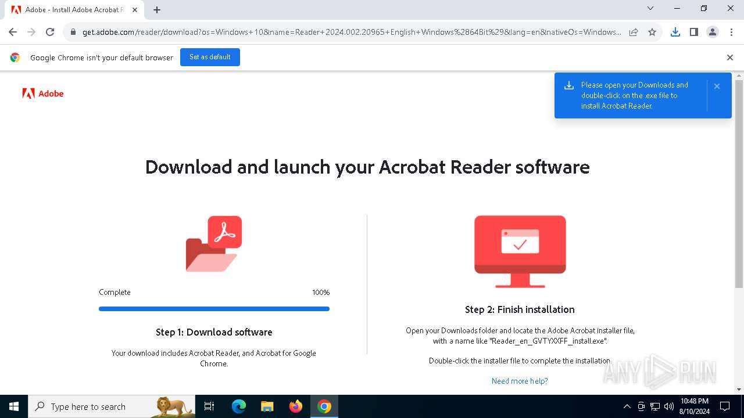
Task: Launch Firefox from the taskbar
Action: (x=295, y=406)
